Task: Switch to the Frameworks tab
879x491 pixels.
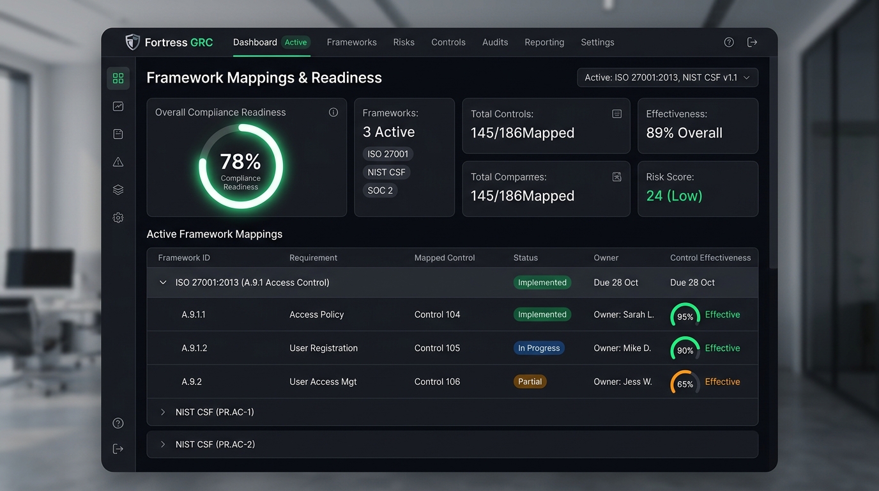Action: click(352, 42)
